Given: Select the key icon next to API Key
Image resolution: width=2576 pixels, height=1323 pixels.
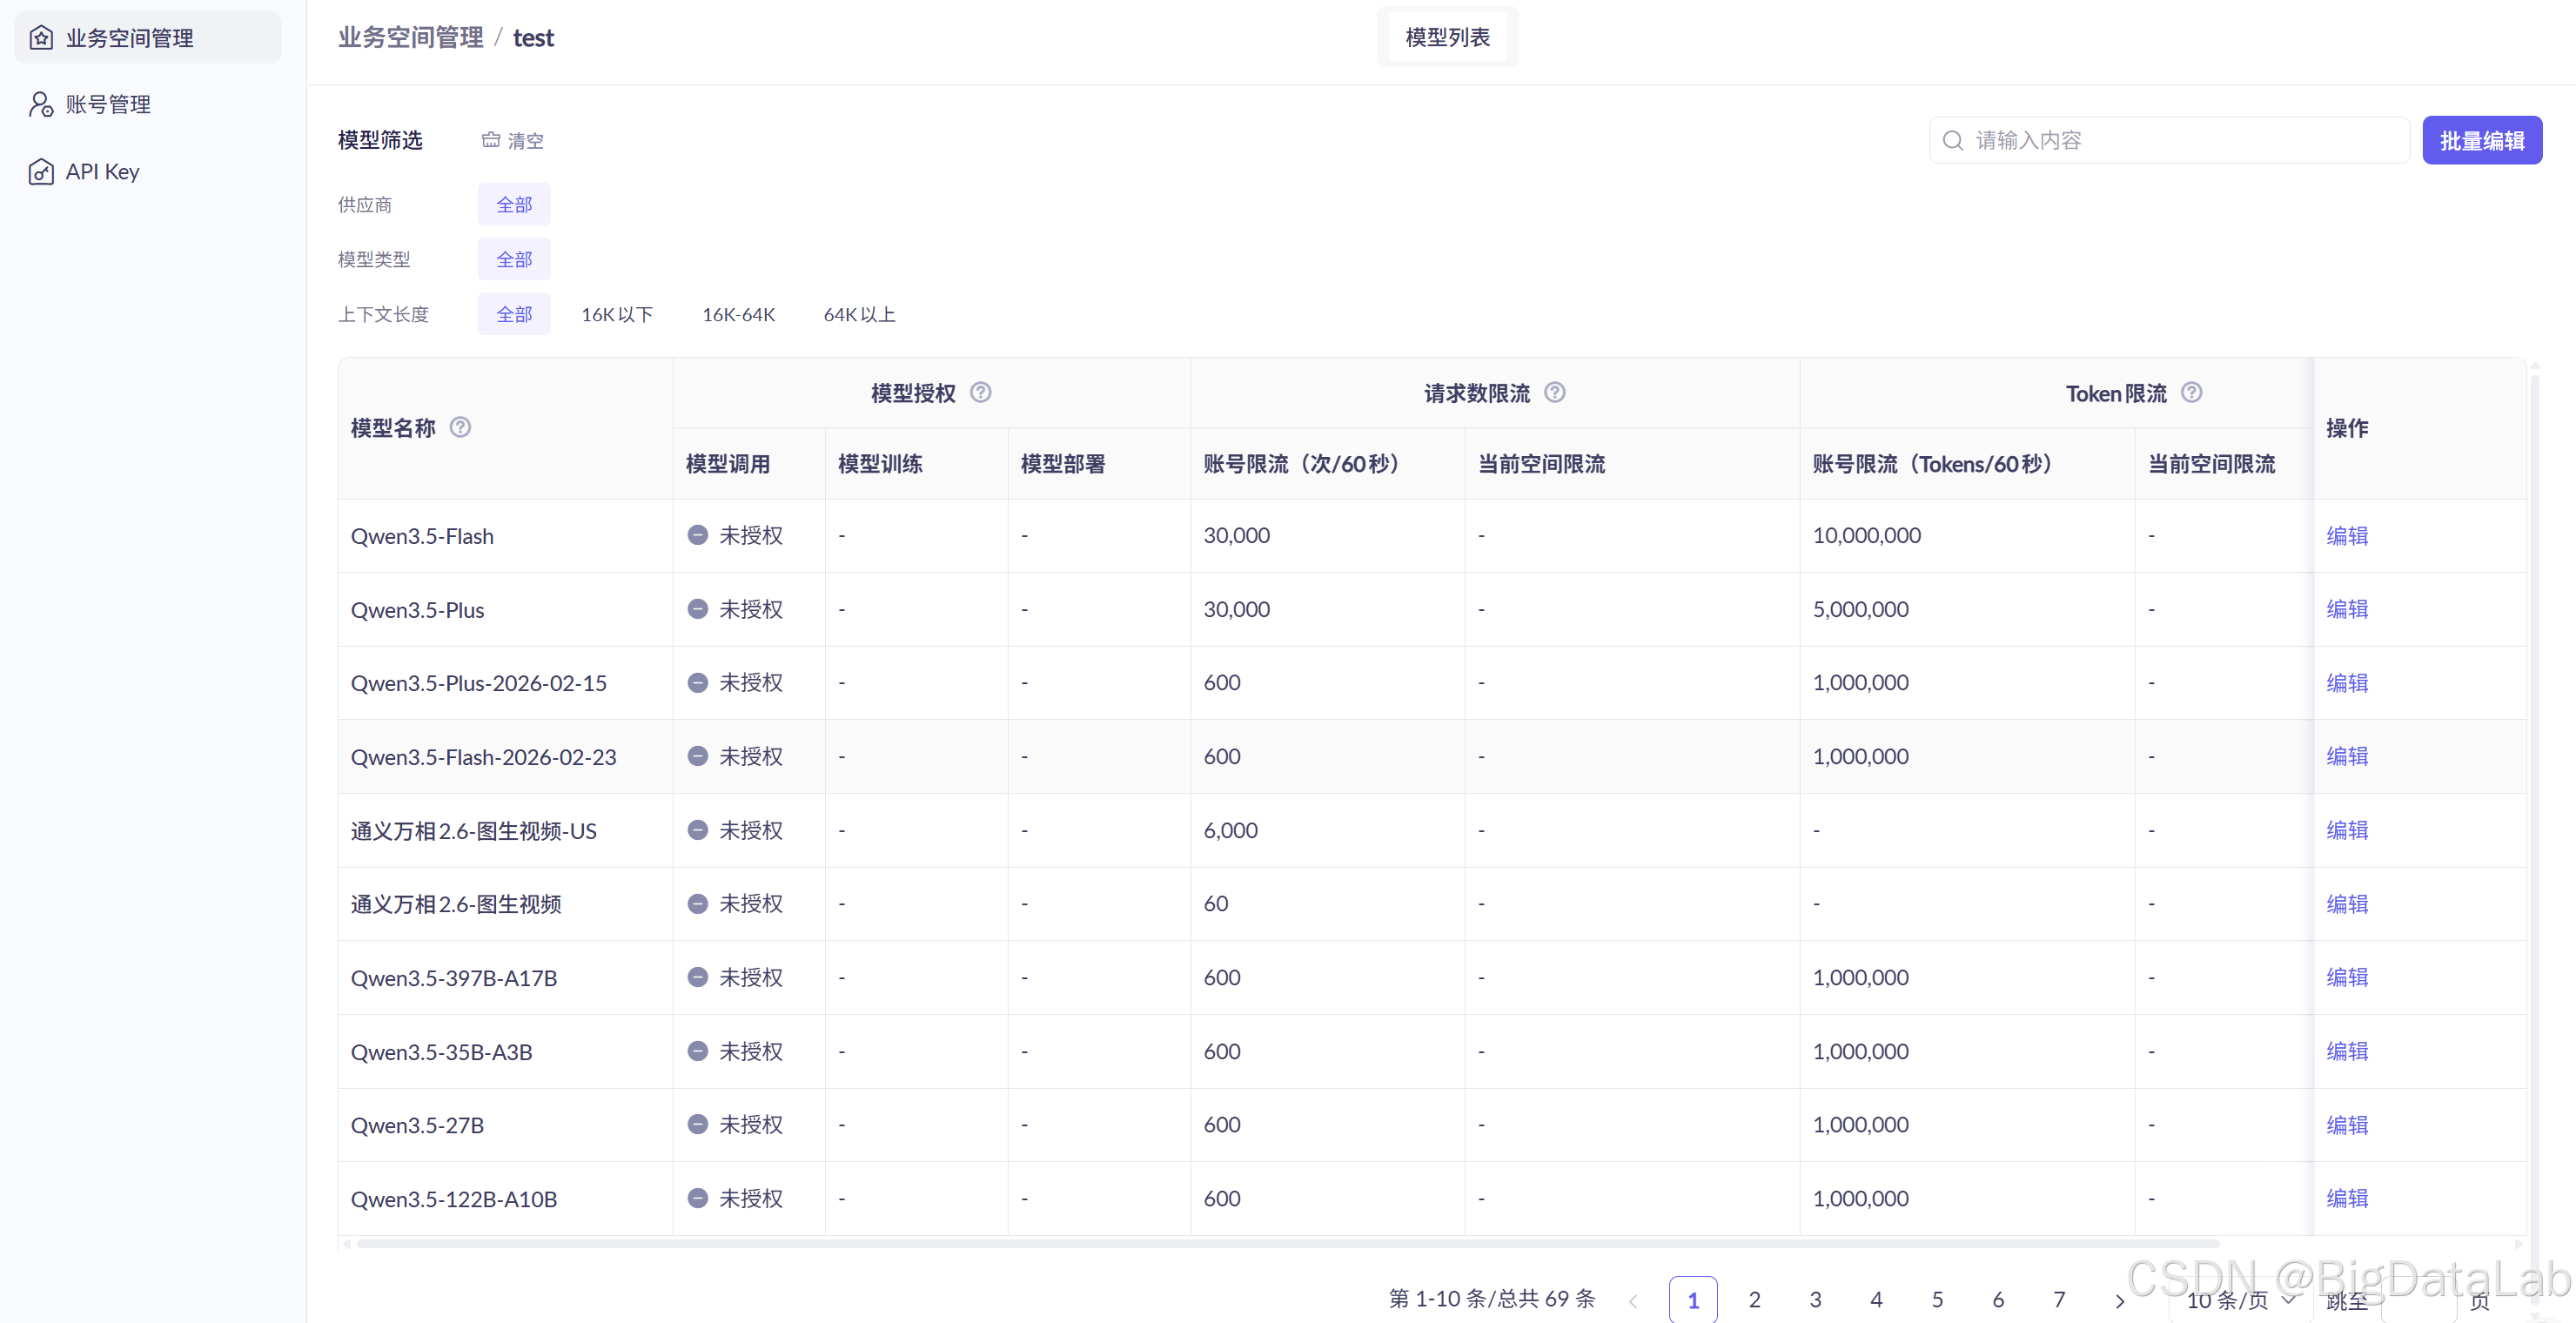Looking at the screenshot, I should pyautogui.click(x=41, y=171).
